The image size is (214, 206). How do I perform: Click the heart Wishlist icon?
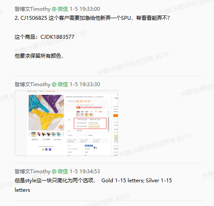pos(43,140)
